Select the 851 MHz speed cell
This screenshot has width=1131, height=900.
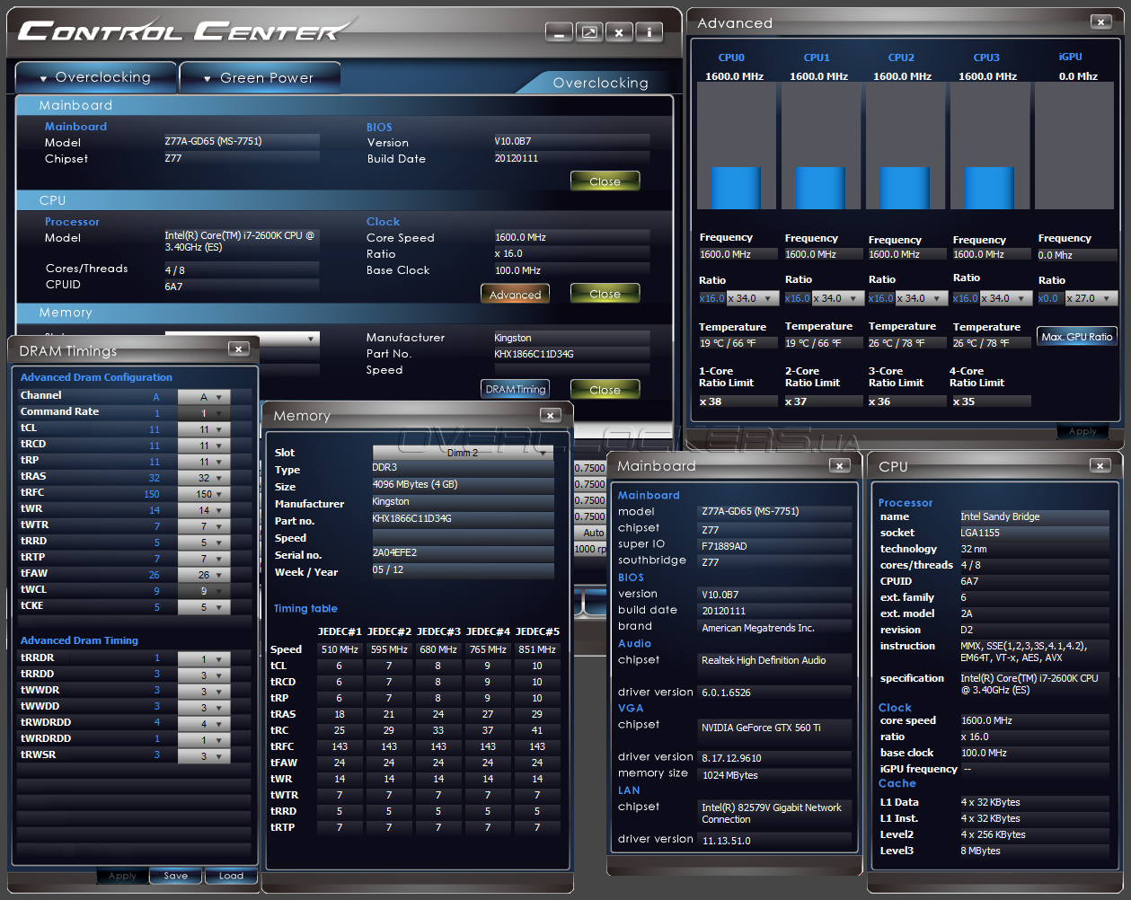click(537, 649)
